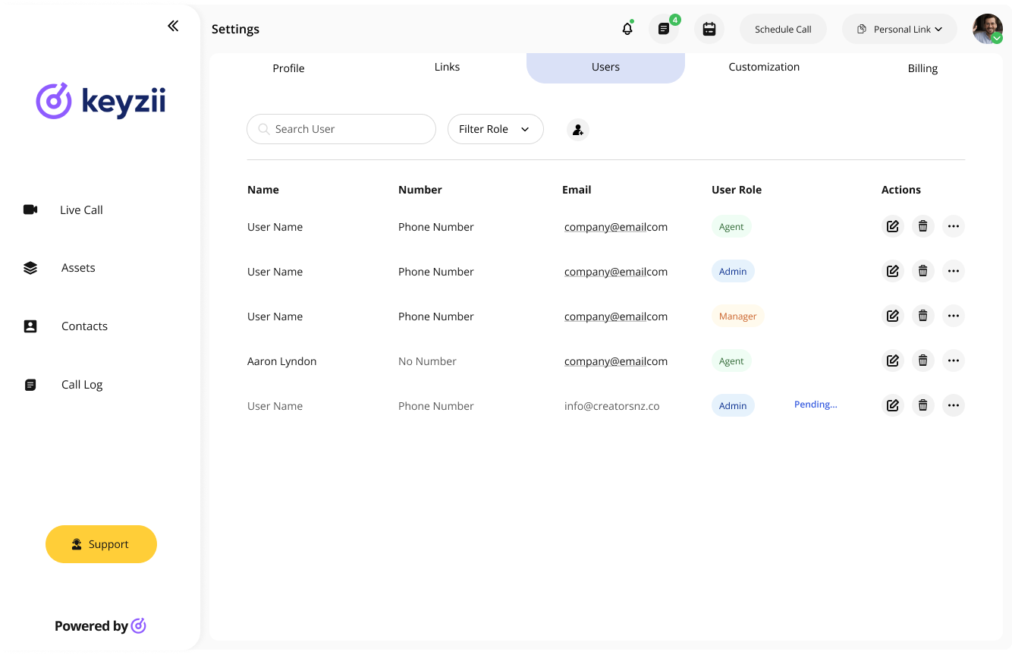Click the Pending... status text
The image size is (1012, 655).
point(816,405)
